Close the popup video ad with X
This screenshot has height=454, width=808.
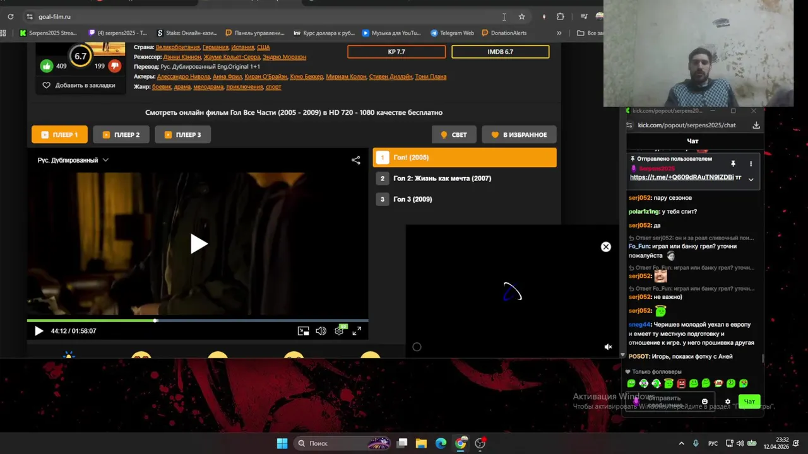click(x=606, y=247)
